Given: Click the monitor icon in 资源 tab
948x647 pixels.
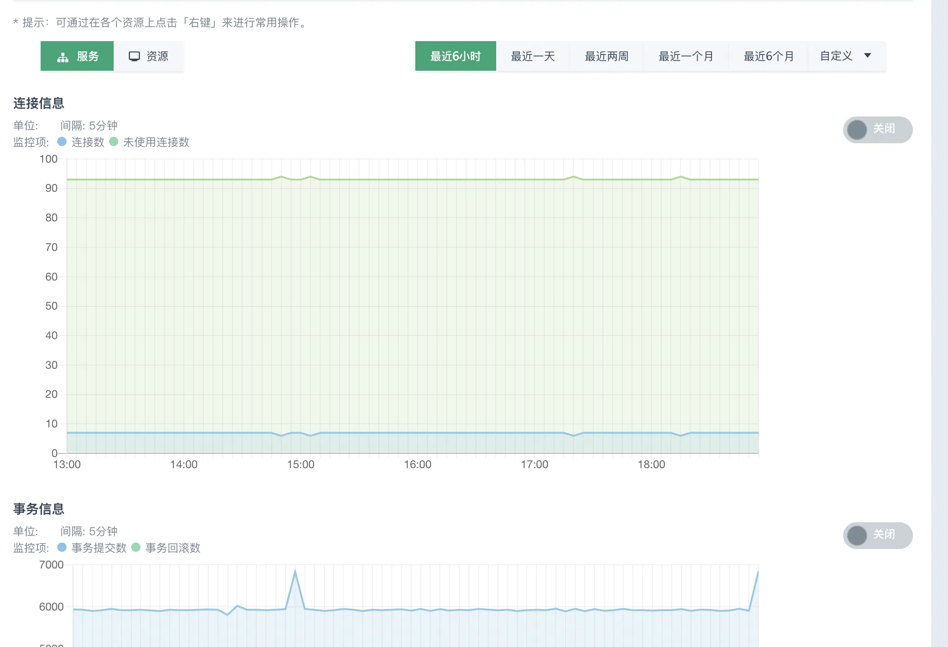Looking at the screenshot, I should (x=134, y=56).
